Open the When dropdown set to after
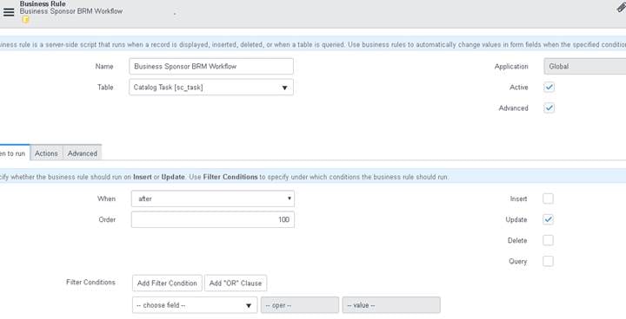This screenshot has height=319, width=626. click(213, 199)
